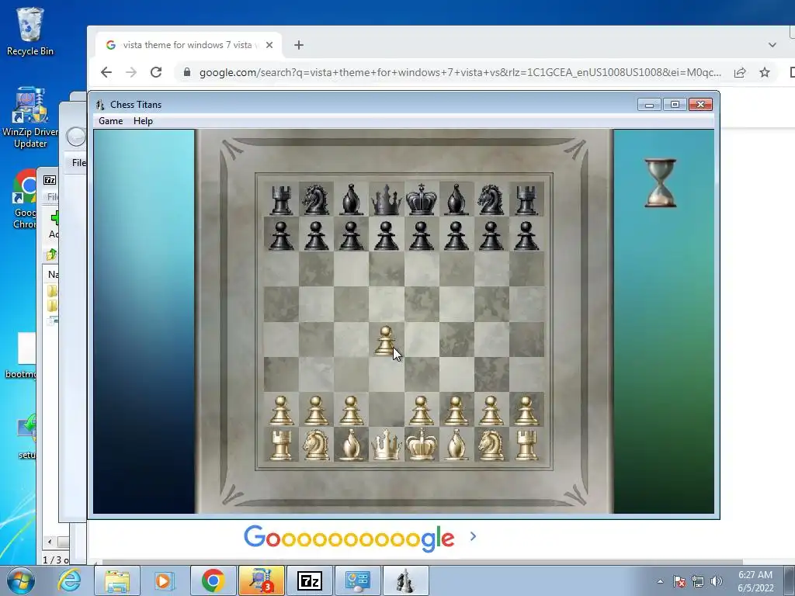The image size is (795, 596).
Task: Open Action Center flag icon
Action: [x=679, y=581]
